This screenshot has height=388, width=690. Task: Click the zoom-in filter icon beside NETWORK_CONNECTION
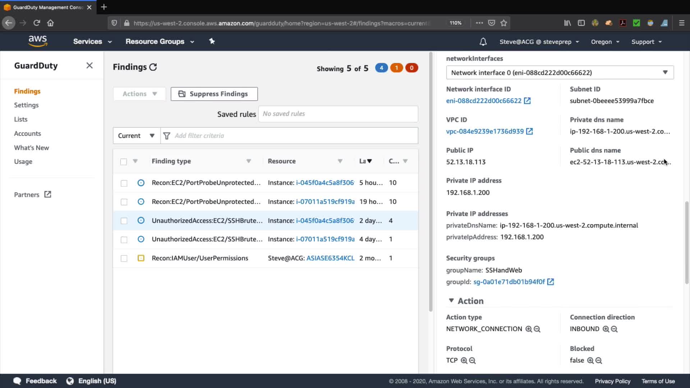tap(529, 329)
